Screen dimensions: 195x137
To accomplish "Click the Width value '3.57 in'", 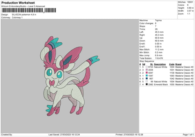I will click(190, 11).
